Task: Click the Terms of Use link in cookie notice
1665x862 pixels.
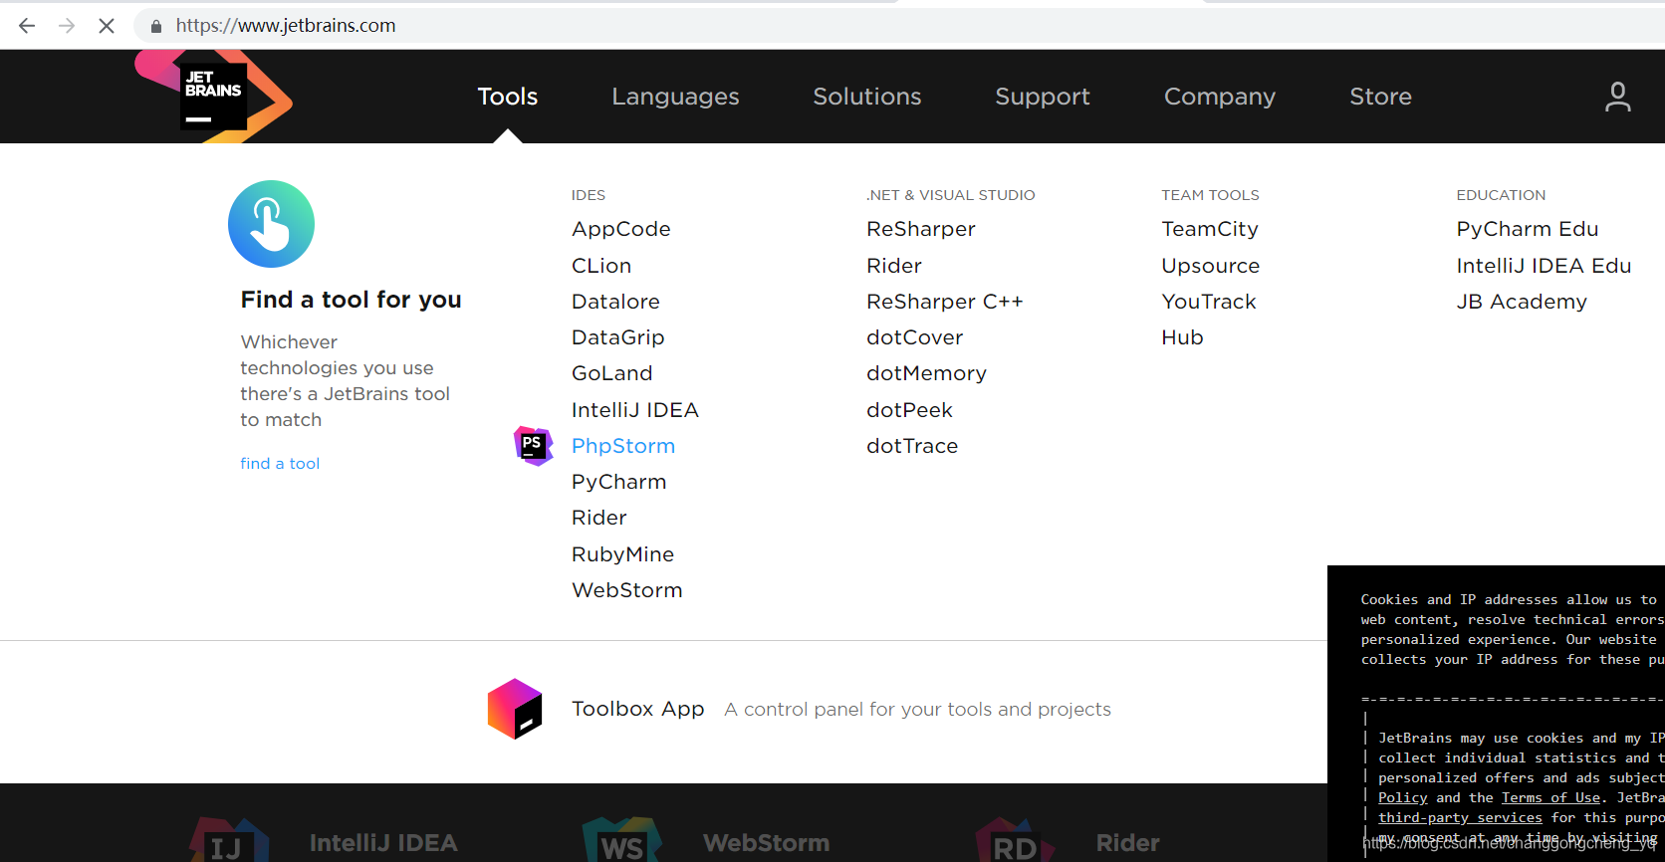Action: pos(1550,797)
